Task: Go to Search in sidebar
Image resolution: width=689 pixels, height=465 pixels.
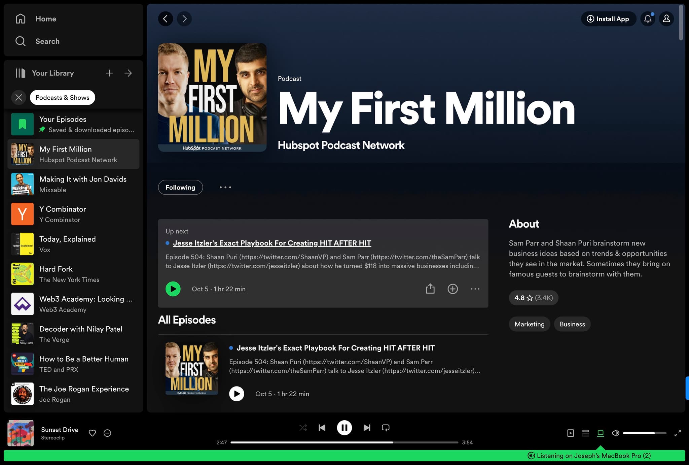Action: (x=47, y=41)
